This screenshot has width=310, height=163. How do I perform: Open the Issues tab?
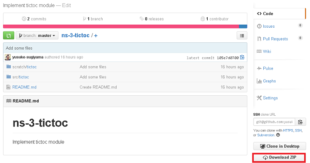tap(269, 26)
